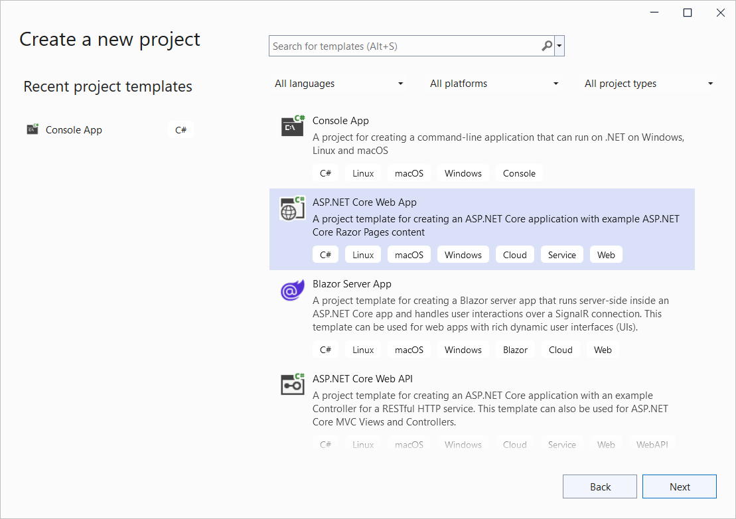The image size is (736, 519).
Task: Click the Back button
Action: [599, 486]
